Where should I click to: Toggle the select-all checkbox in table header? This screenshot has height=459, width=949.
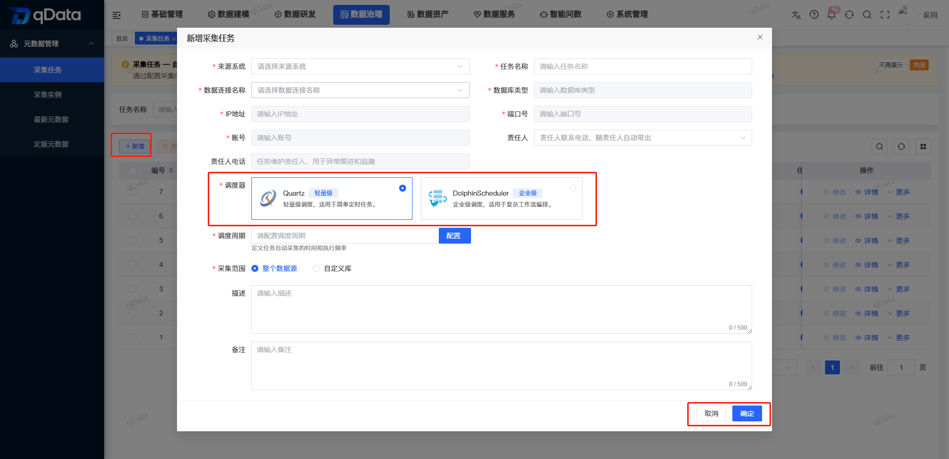(133, 170)
